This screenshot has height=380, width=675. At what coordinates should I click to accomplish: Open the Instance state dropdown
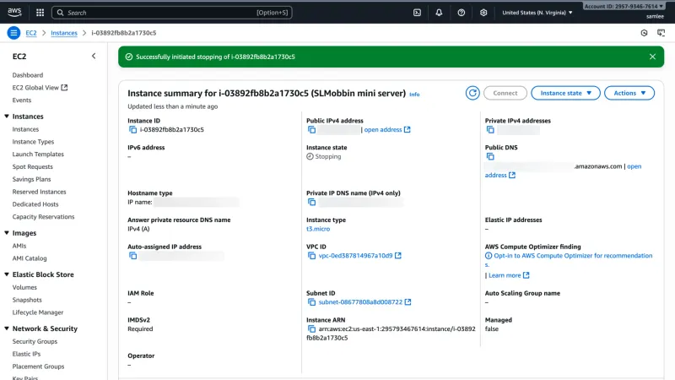point(565,93)
